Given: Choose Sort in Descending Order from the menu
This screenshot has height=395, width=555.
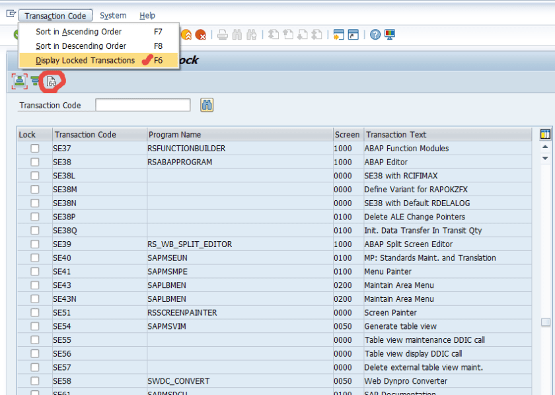Looking at the screenshot, I should [81, 46].
